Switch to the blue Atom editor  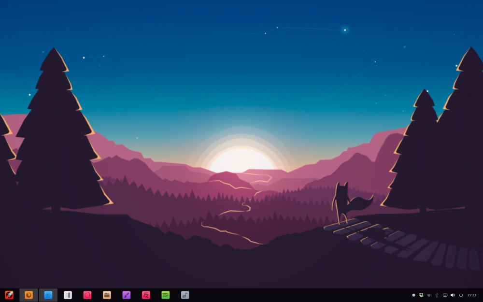48,295
